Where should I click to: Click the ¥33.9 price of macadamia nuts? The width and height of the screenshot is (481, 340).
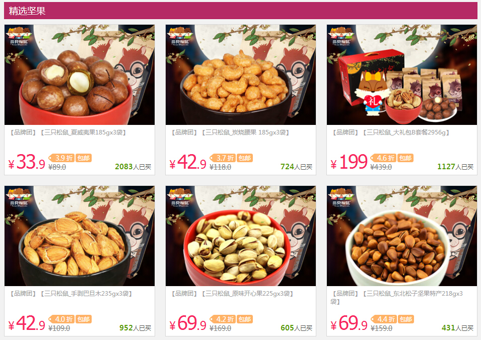pos(27,162)
